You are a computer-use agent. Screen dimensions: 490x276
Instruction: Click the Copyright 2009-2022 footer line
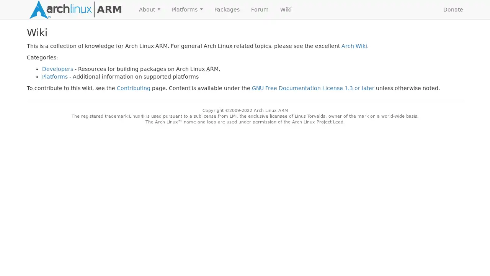coord(245,110)
